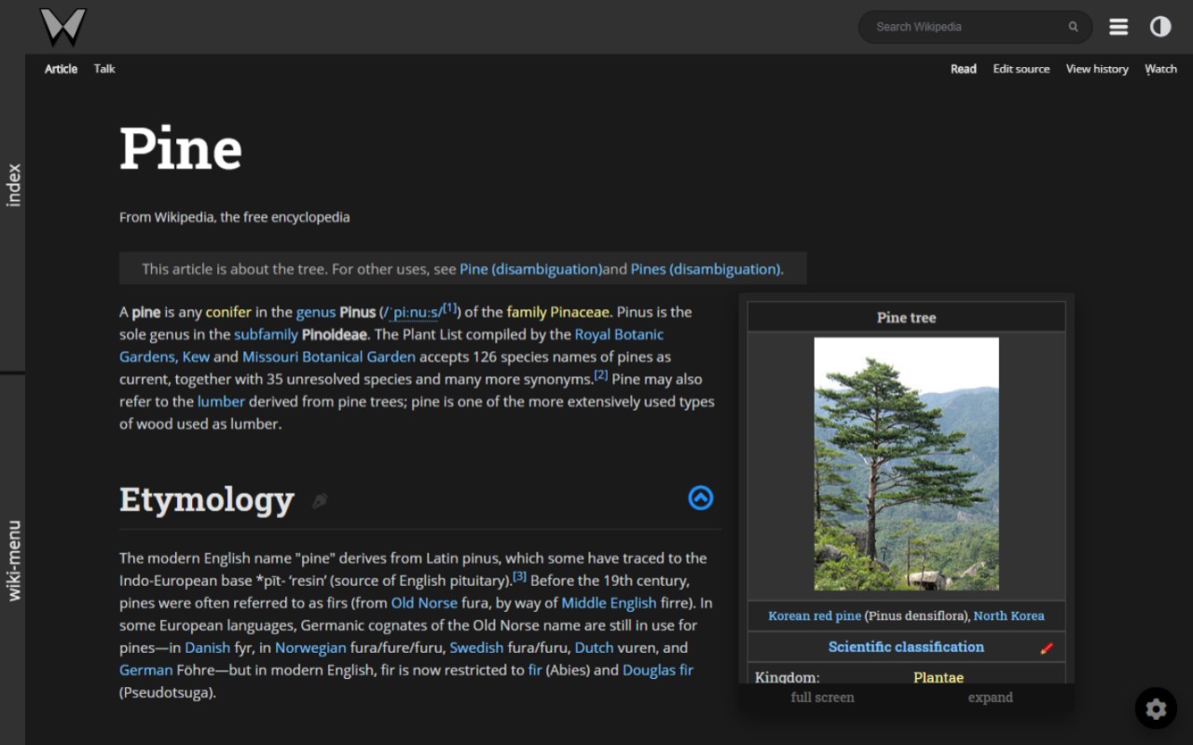The width and height of the screenshot is (1193, 745).
Task: Click the search magnifier icon
Action: pos(1073,27)
